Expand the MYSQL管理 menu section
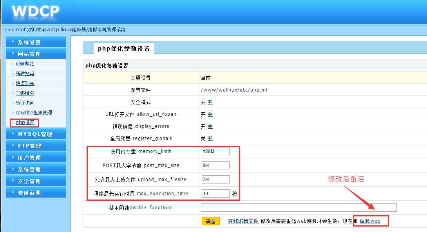Image resolution: width=427 pixels, height=232 pixels. click(36, 134)
